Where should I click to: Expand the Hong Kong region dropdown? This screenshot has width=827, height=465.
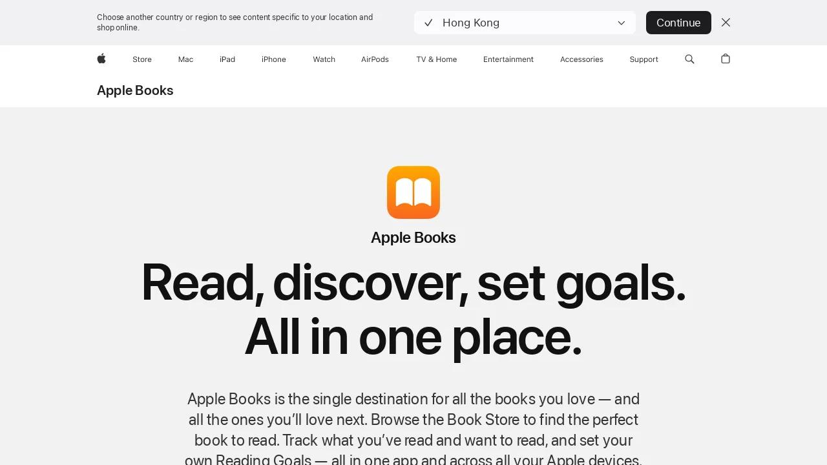click(x=525, y=23)
